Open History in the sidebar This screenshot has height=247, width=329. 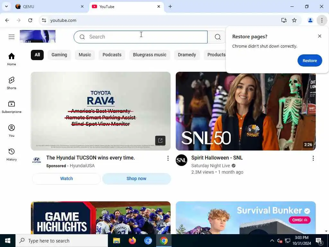12,154
